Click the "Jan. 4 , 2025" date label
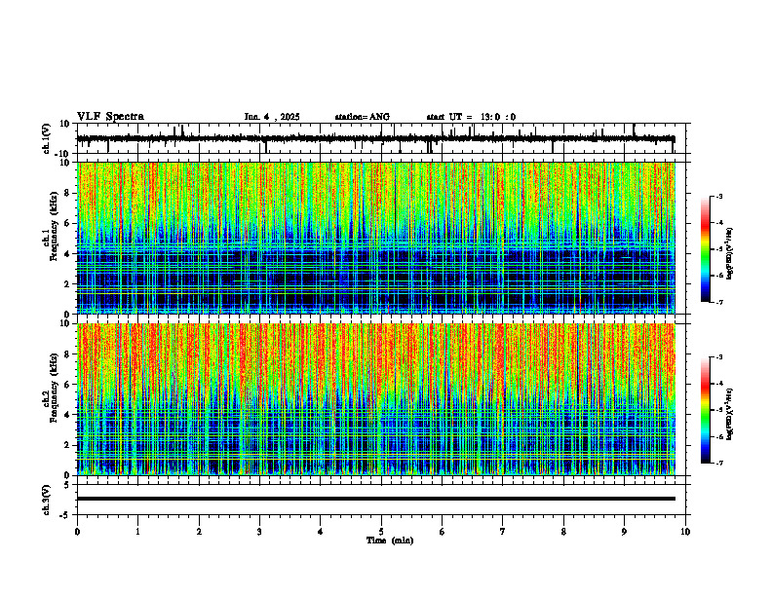Image resolution: width=772 pixels, height=596 pixels. pyautogui.click(x=272, y=117)
